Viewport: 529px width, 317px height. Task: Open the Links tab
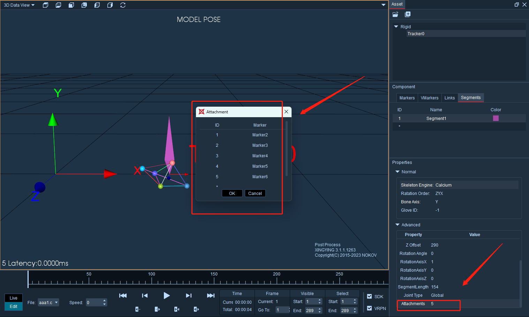449,98
